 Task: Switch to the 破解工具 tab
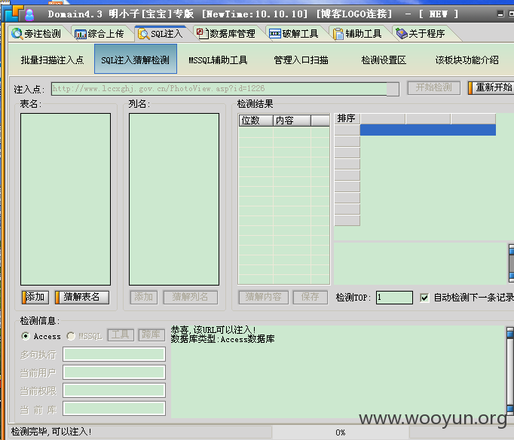(294, 33)
